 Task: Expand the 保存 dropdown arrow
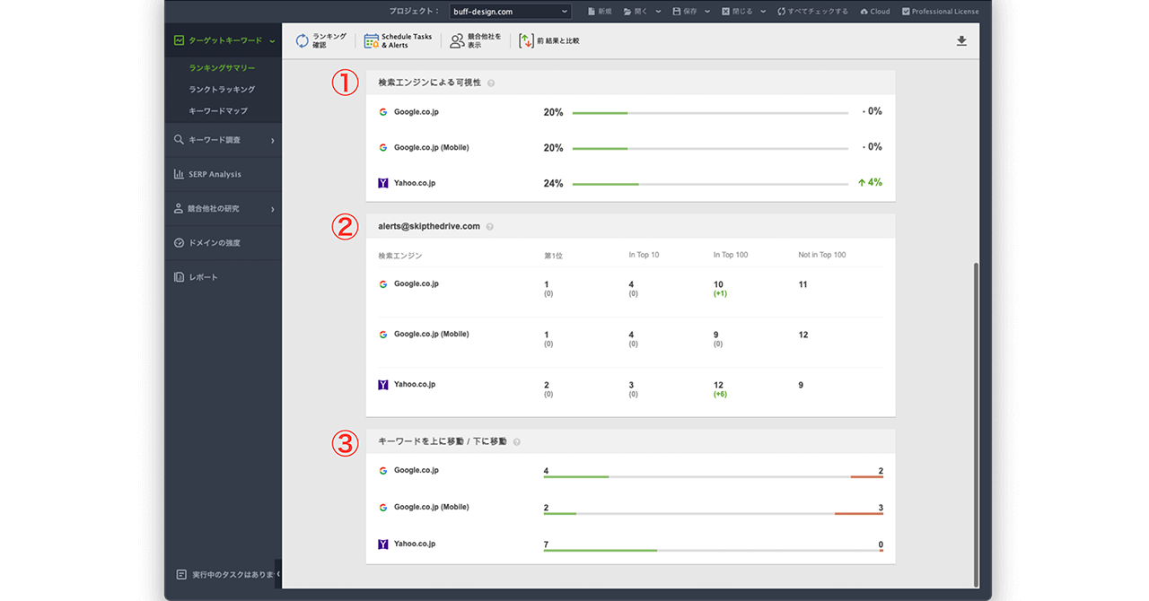pos(710,12)
